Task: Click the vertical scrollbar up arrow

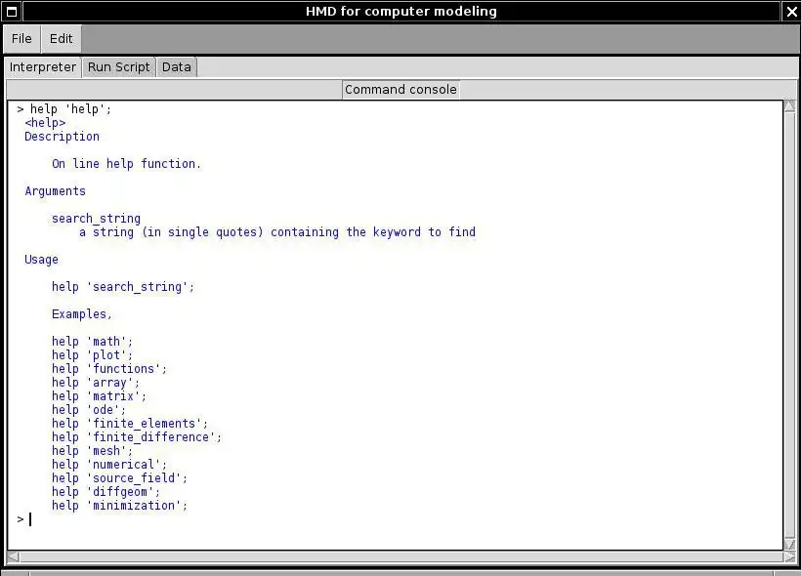Action: click(x=789, y=106)
